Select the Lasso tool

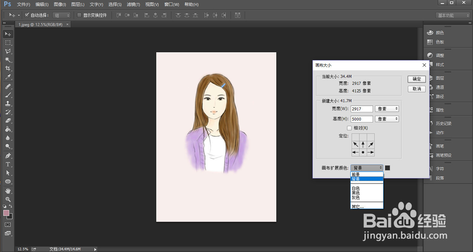pyautogui.click(x=8, y=51)
